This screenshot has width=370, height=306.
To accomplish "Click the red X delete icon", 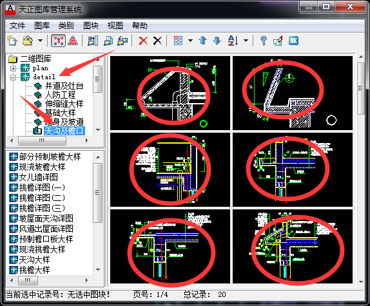I will tap(143, 41).
